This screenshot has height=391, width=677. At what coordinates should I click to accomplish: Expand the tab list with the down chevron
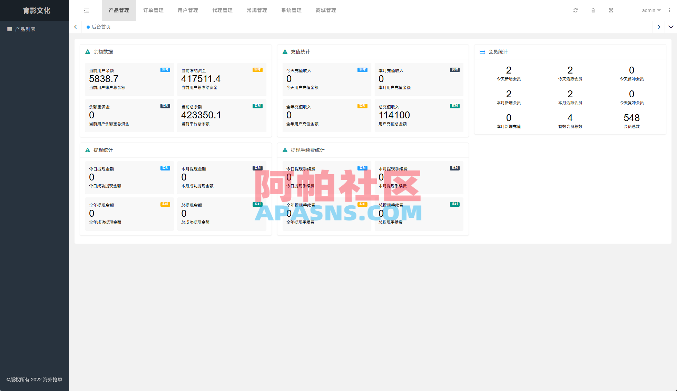pyautogui.click(x=671, y=27)
